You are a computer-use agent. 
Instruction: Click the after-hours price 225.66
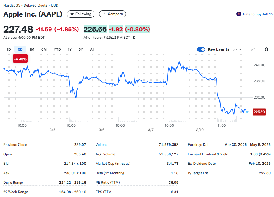click(x=95, y=29)
